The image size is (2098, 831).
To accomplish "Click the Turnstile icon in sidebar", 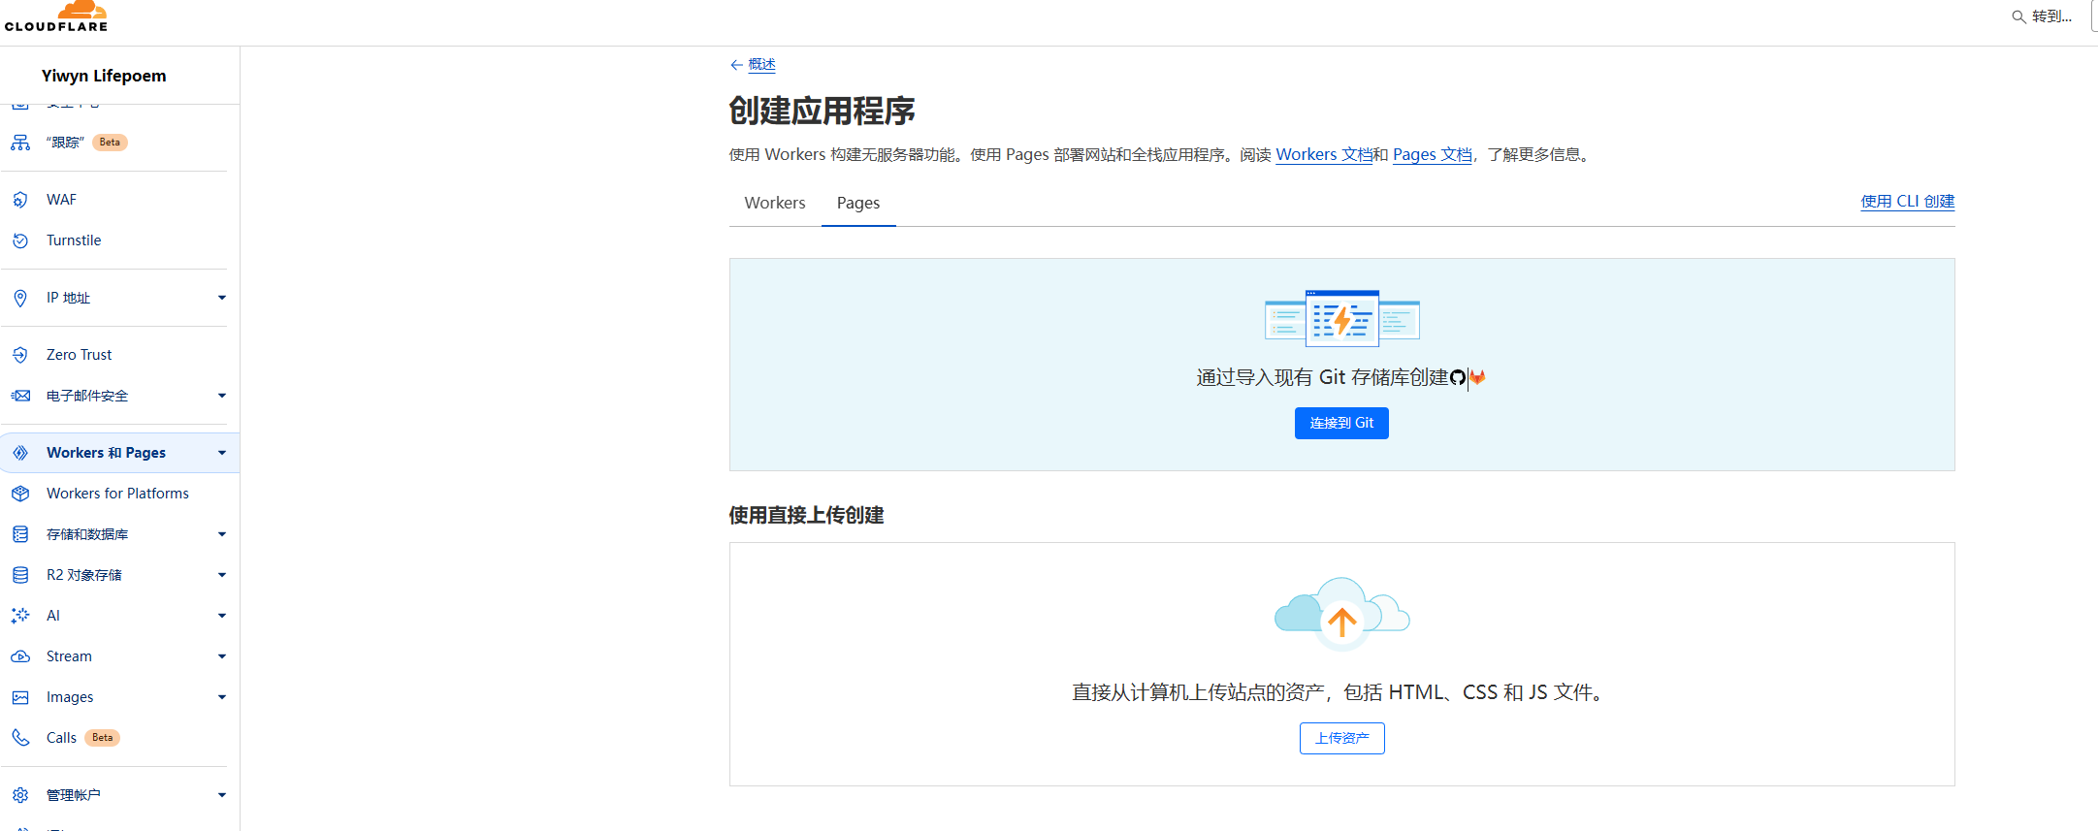I will (x=20, y=240).
